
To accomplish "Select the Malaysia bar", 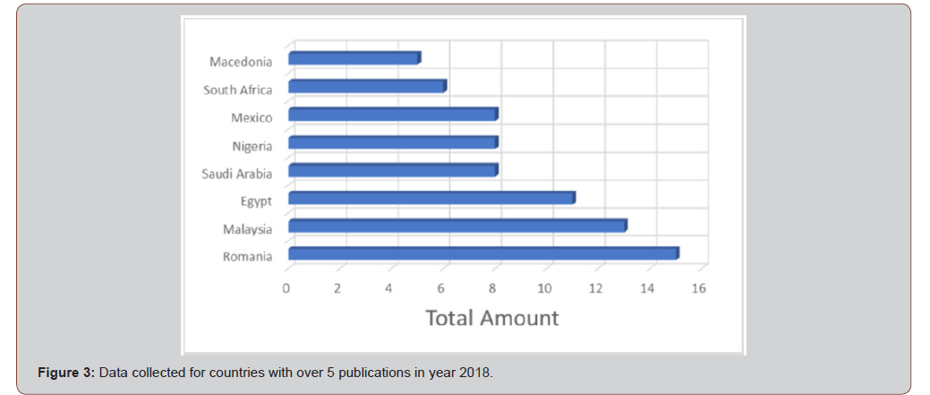I will coord(456,226).
